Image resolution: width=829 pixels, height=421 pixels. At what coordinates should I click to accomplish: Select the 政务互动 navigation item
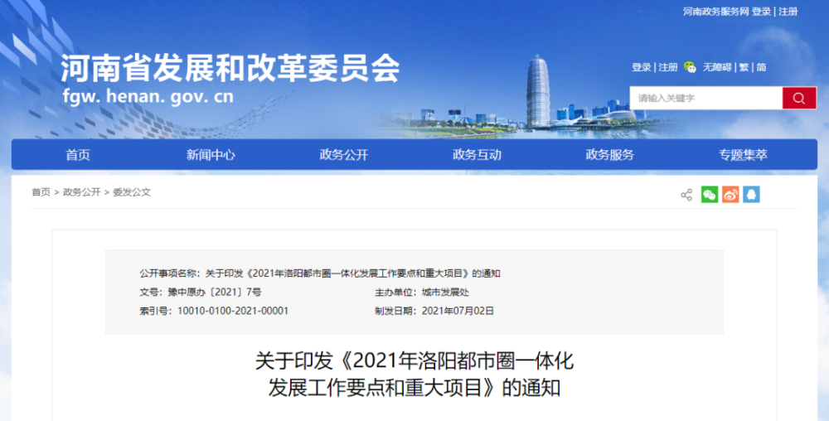coord(477,155)
